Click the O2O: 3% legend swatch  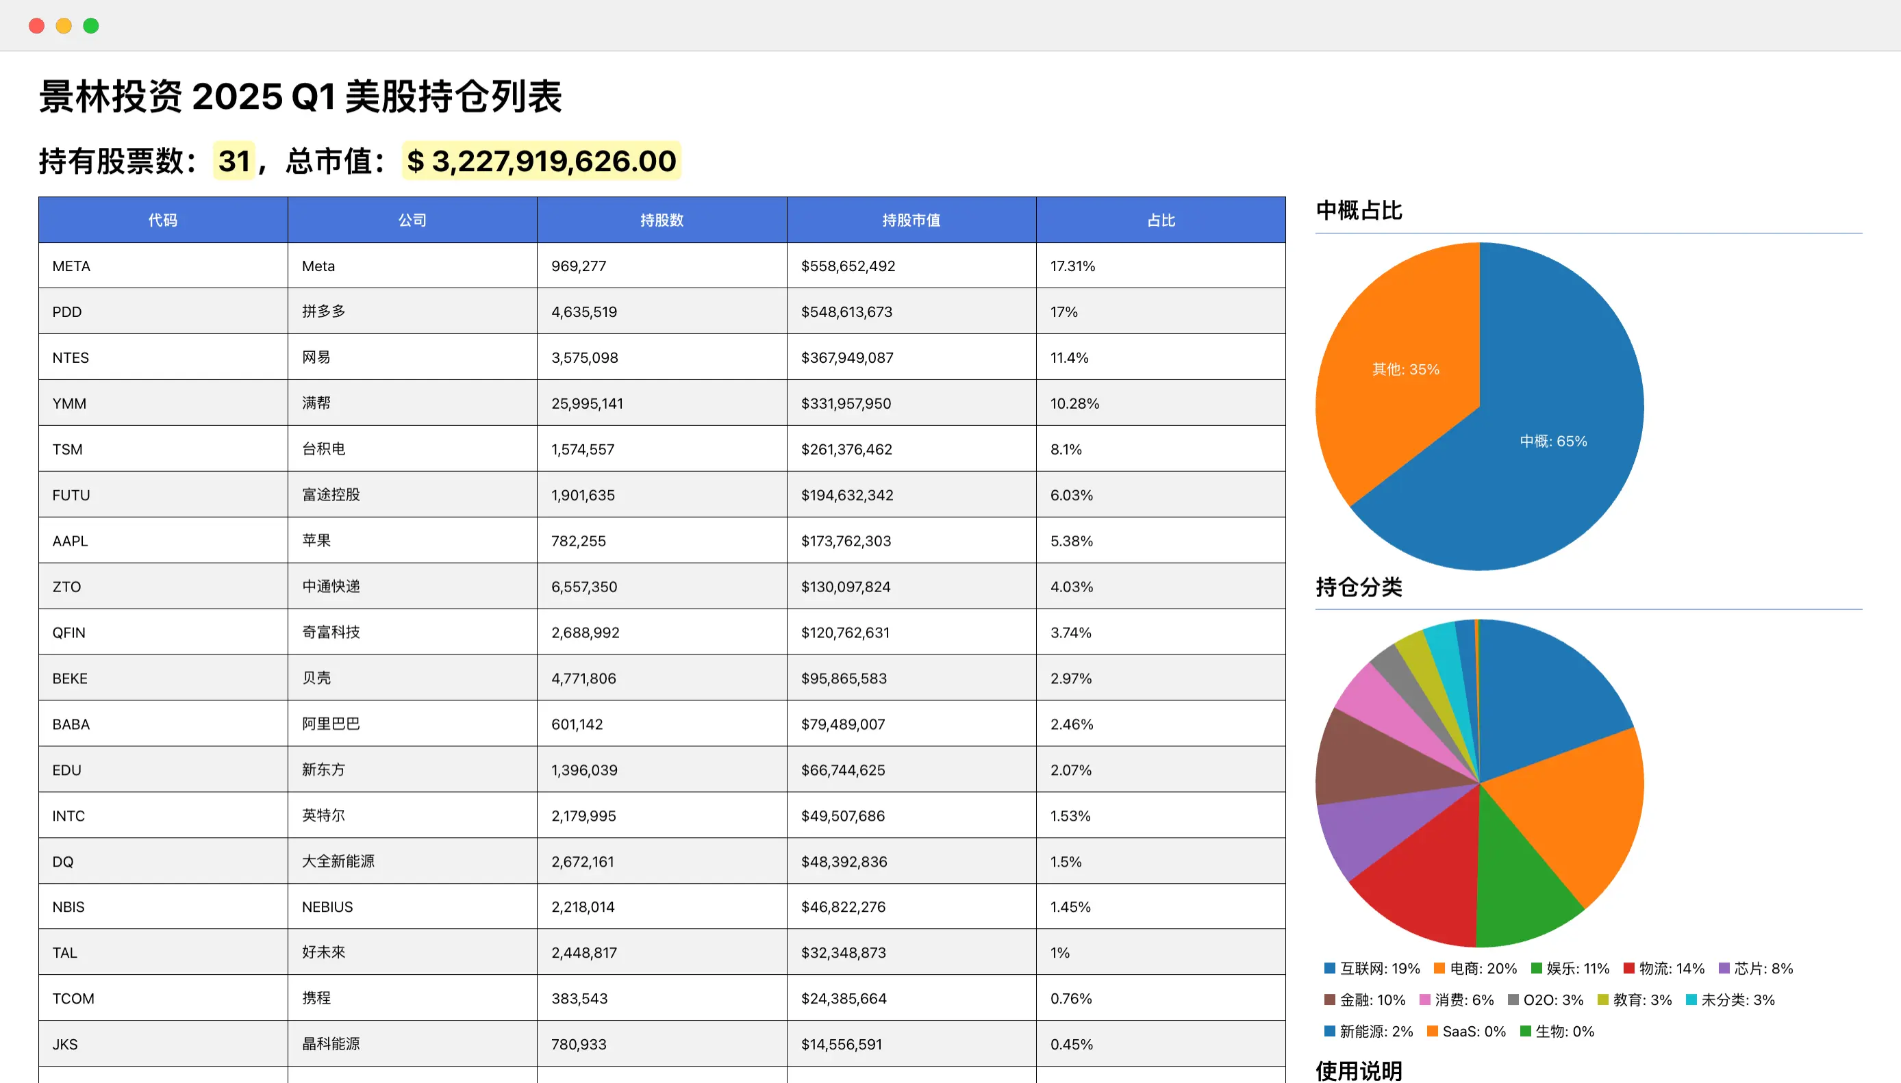[x=1513, y=999]
